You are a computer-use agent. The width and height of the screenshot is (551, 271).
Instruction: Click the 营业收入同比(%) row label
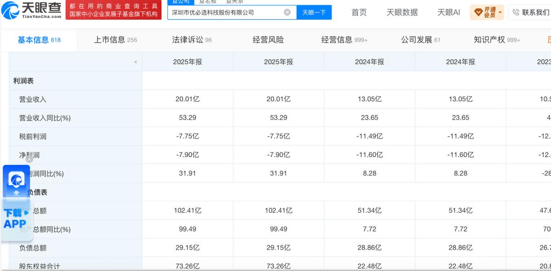pos(45,118)
